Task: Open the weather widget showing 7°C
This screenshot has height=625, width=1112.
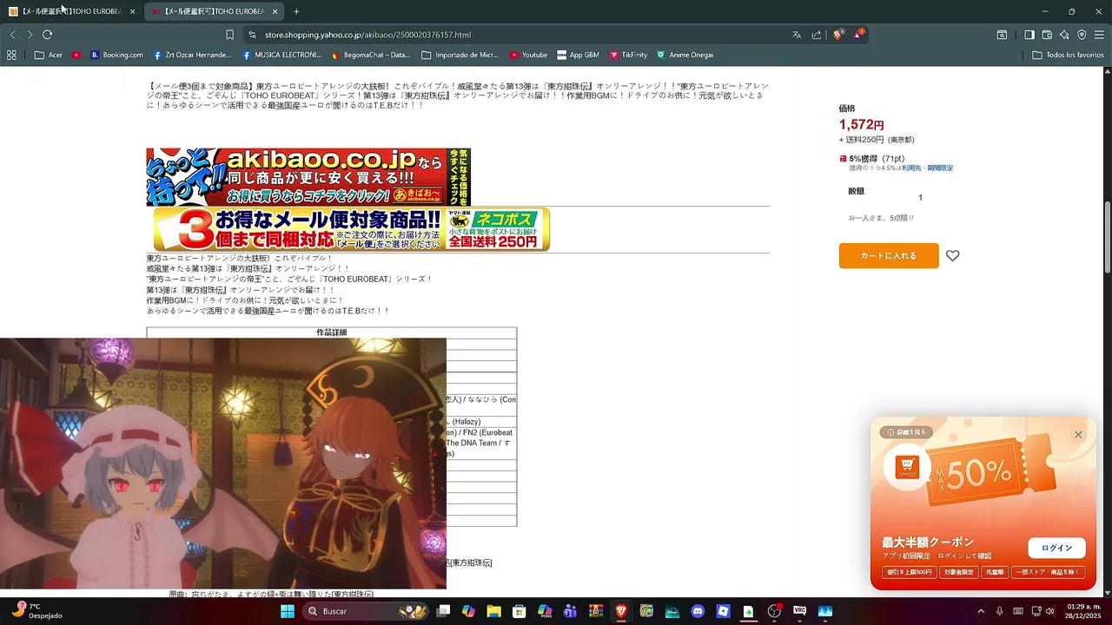Action: pos(37,611)
